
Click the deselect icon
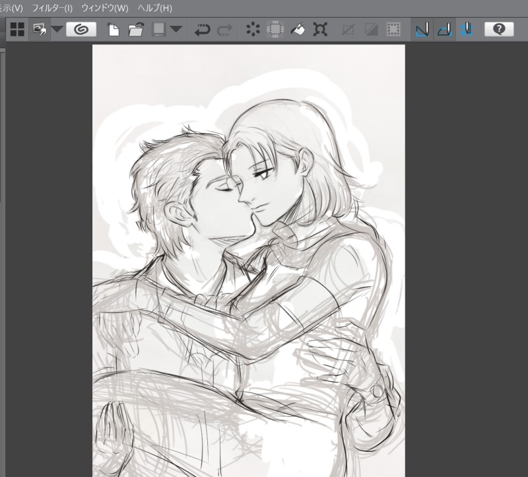click(348, 29)
